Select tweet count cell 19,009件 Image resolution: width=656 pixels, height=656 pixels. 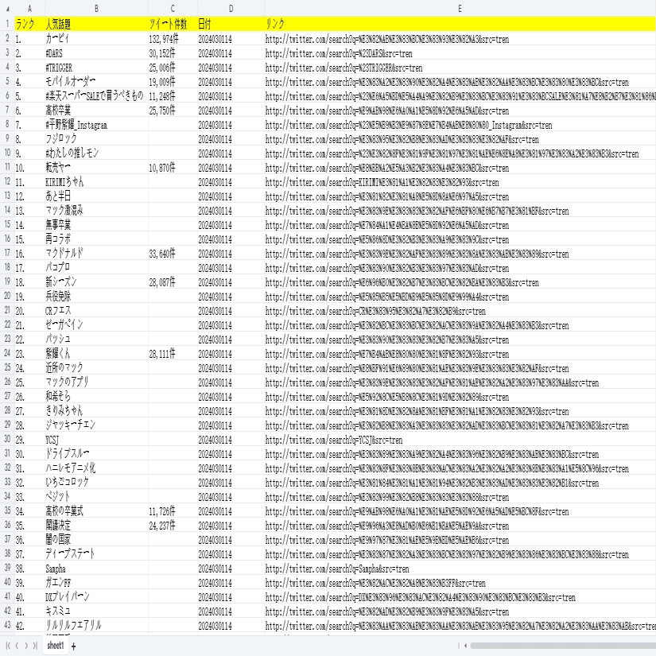pos(173,82)
